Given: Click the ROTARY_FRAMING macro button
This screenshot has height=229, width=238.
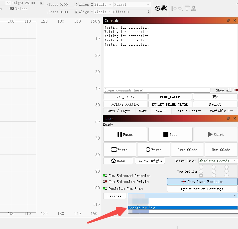Looking at the screenshot, I should coord(125,104).
